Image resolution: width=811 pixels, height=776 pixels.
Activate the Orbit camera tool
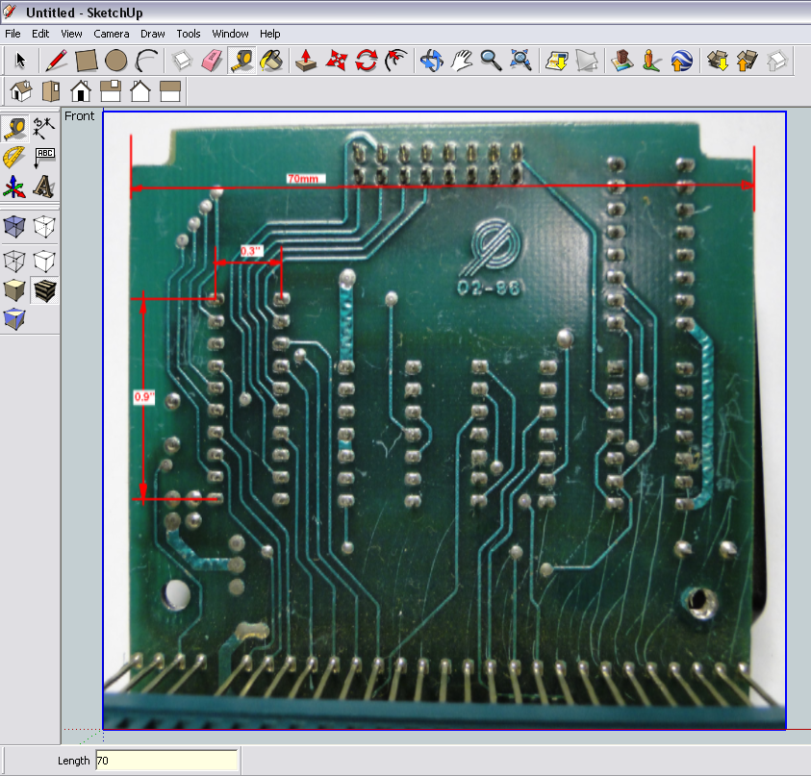coord(431,61)
